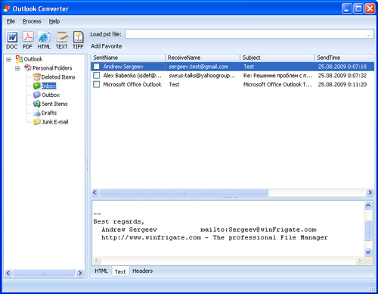
Task: Switch to the Text preview tab
Action: [x=120, y=271]
